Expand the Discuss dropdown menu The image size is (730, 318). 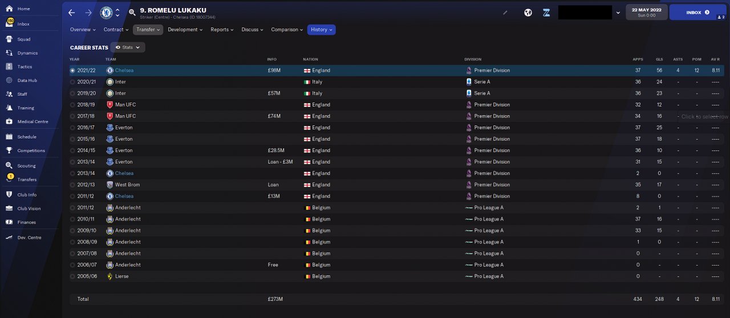(x=252, y=30)
